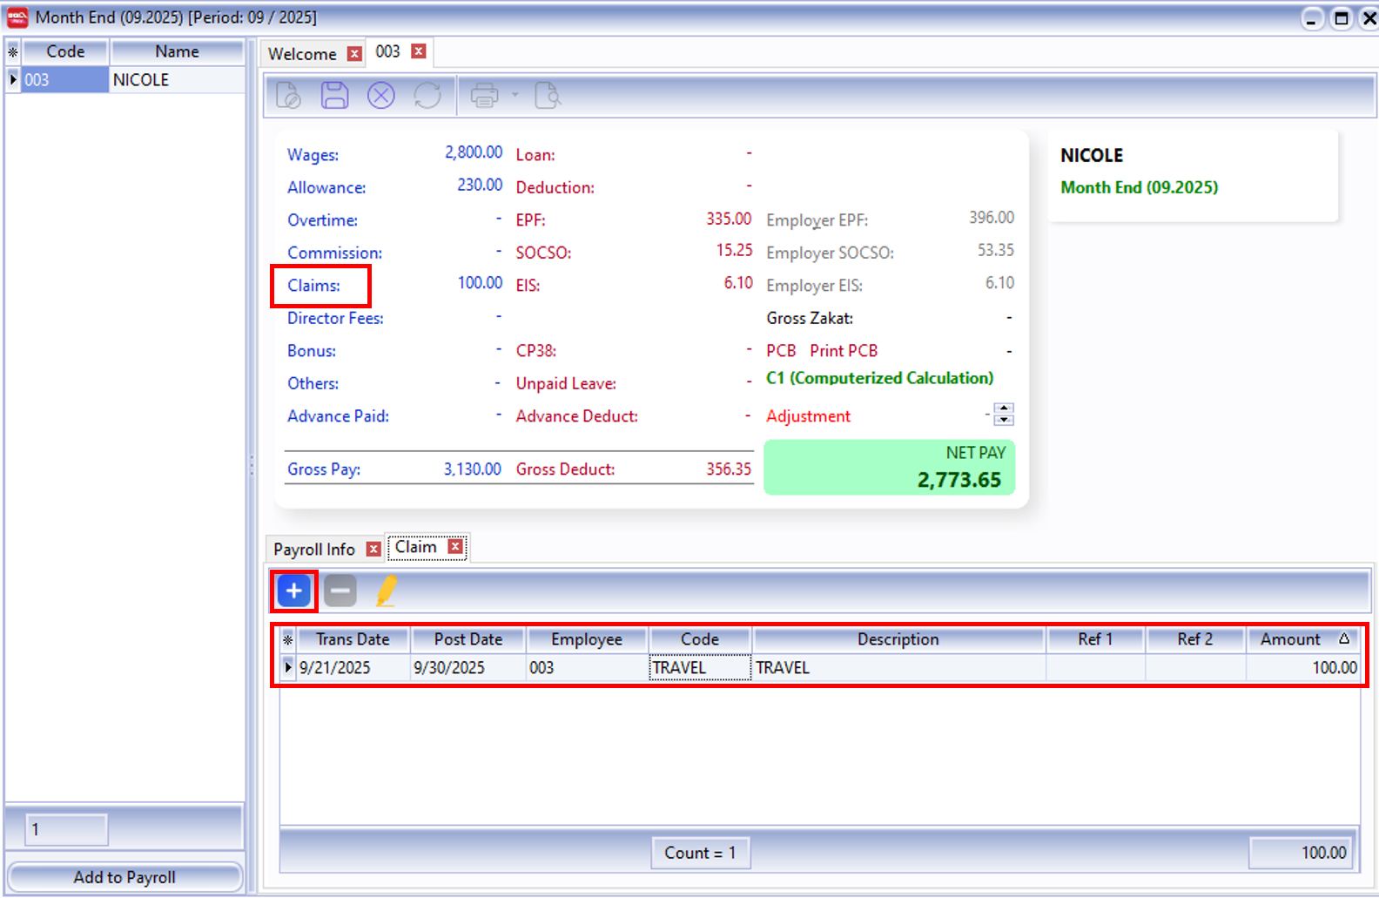Click the Code column header in employee list
This screenshot has height=898, width=1379.
click(x=65, y=51)
